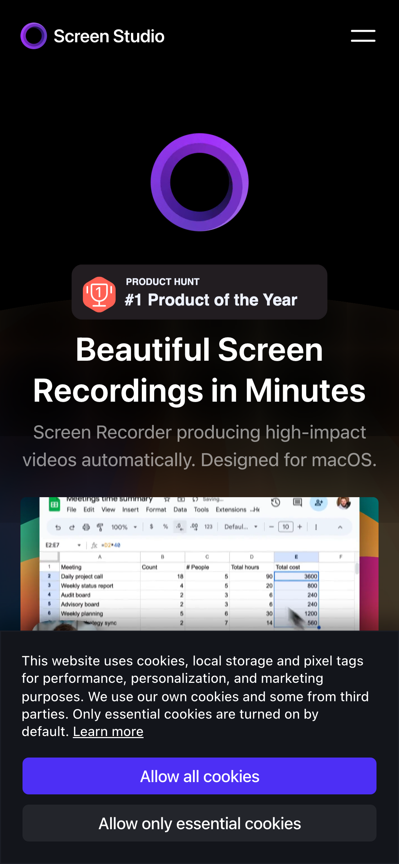The height and width of the screenshot is (864, 399).
Task: Click the comments icon in the spreadsheet
Action: click(x=297, y=502)
